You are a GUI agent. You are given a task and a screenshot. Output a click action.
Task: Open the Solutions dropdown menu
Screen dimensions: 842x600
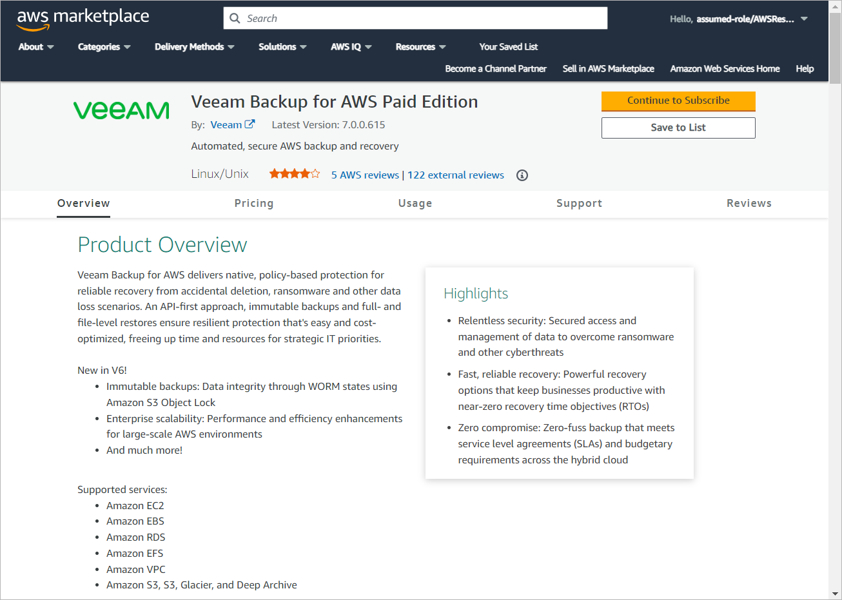pyautogui.click(x=282, y=46)
